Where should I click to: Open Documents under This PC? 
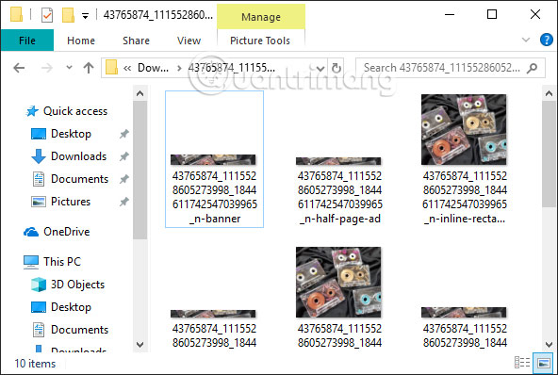coord(70,330)
